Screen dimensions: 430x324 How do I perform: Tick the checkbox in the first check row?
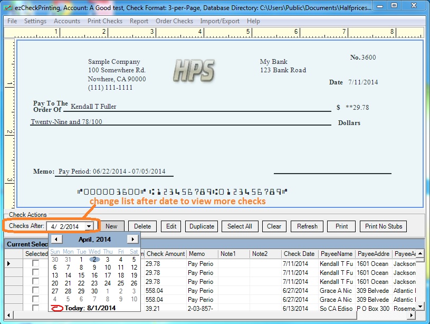click(x=36, y=263)
